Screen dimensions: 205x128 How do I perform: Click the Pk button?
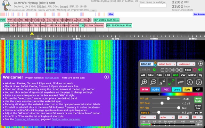196,113
